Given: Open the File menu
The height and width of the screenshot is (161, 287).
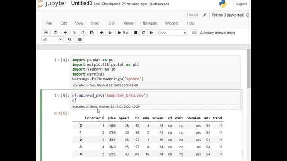Looking at the screenshot, I should 49,23.
